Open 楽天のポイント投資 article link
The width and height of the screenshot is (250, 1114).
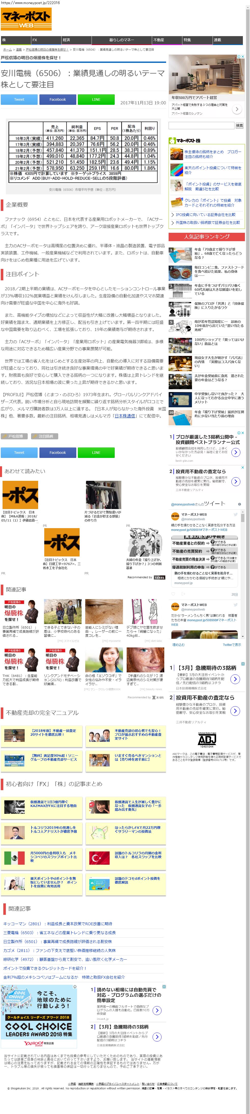point(213,170)
